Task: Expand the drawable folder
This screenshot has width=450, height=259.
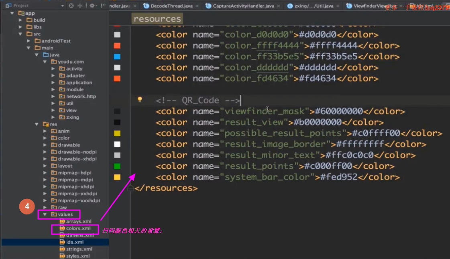Action: tap(45, 145)
